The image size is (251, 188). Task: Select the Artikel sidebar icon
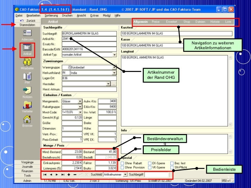point(27,48)
